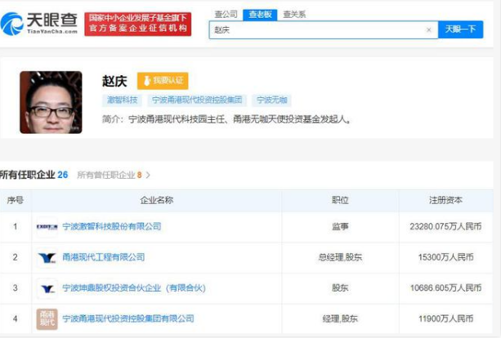The image size is (501, 338).
Task: Select the 注册资本 column header
Action: pos(445,201)
